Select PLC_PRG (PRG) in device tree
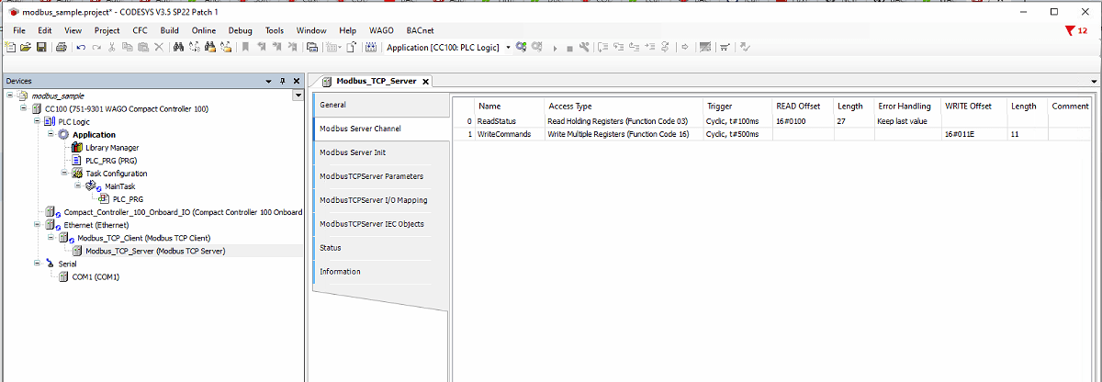Viewport: 1102px width, 382px height. coord(111,160)
